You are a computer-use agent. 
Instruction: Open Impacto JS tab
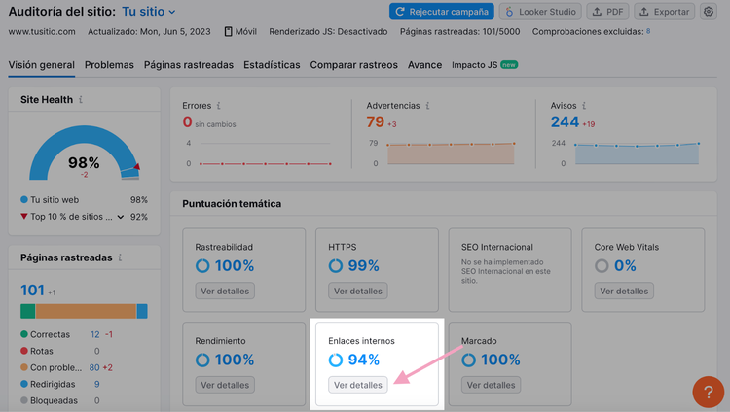(484, 65)
